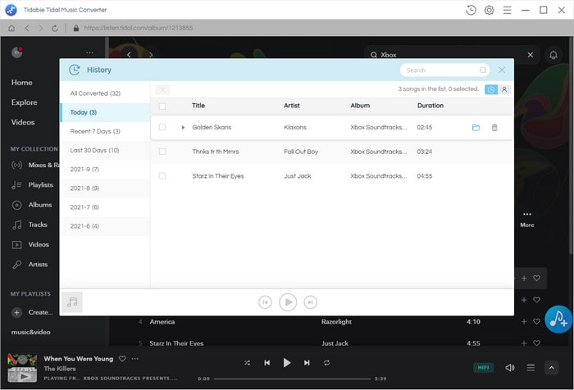This screenshot has width=574, height=390.
Task: Click the delete selected X button above table
Action: 162,89
